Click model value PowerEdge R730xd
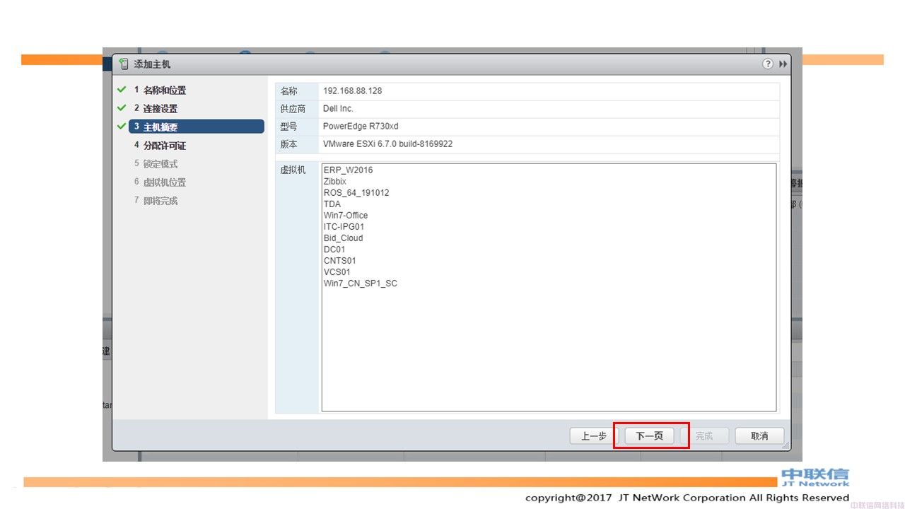 [x=361, y=127]
